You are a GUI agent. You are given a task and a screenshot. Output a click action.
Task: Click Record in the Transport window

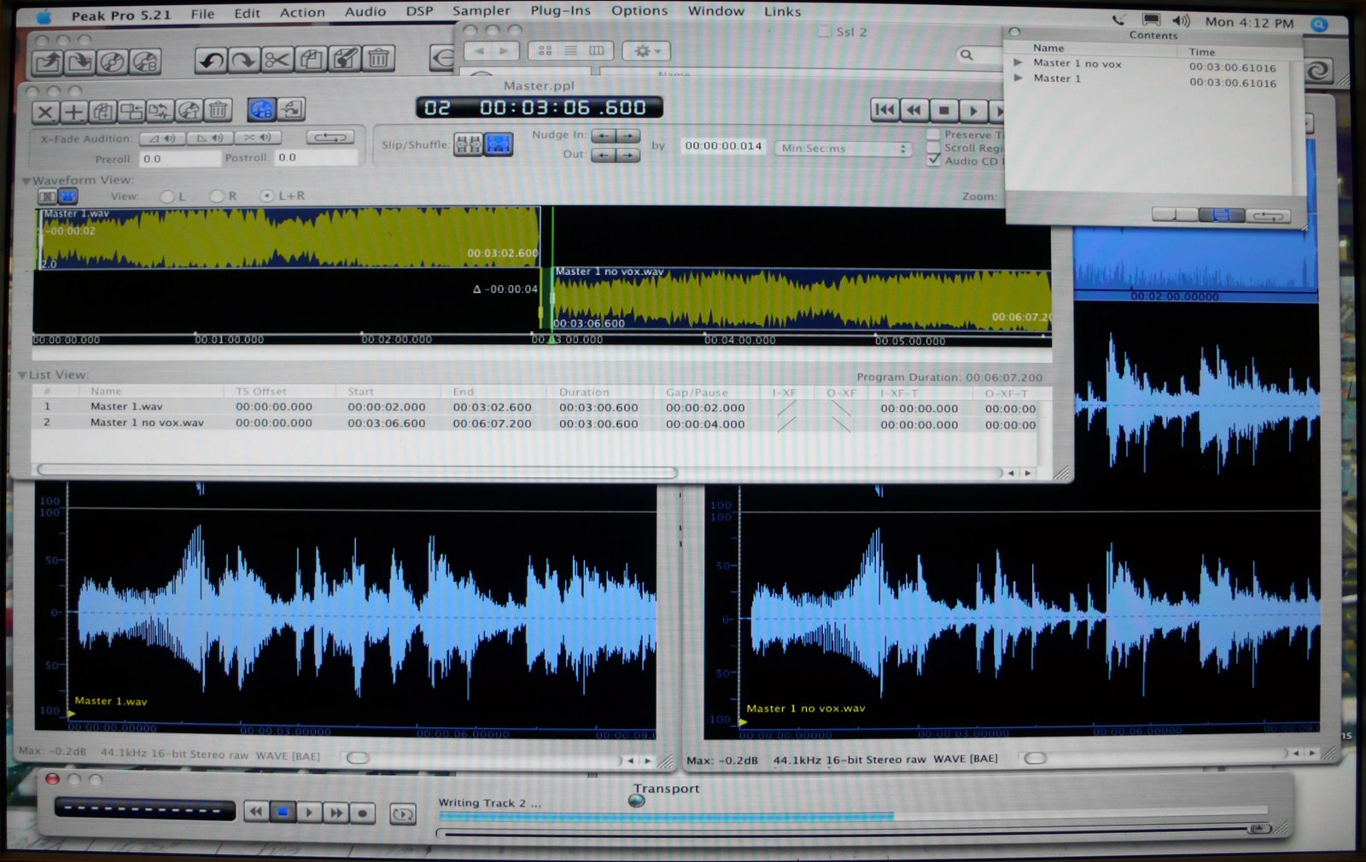coord(363,813)
